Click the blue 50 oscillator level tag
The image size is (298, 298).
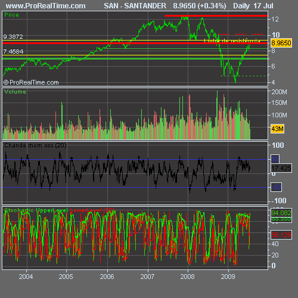tap(275, 159)
